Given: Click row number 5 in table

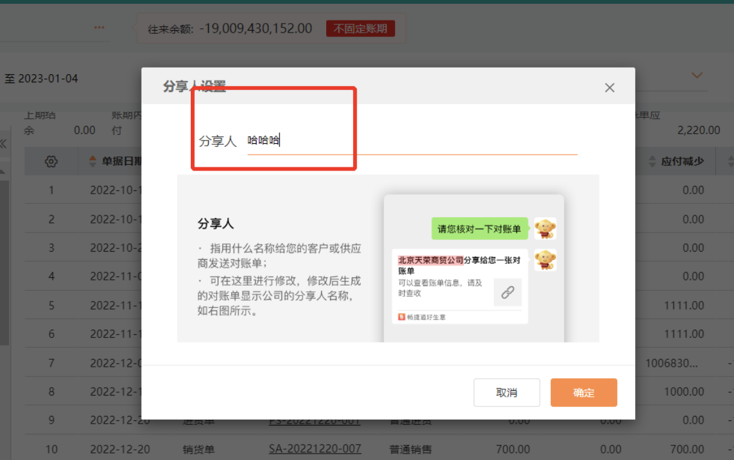Looking at the screenshot, I should click(x=51, y=305).
